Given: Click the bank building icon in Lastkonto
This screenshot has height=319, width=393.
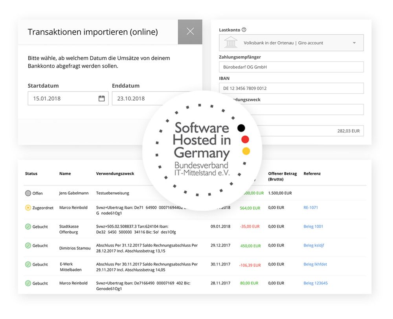Looking at the screenshot, I should tap(231, 42).
